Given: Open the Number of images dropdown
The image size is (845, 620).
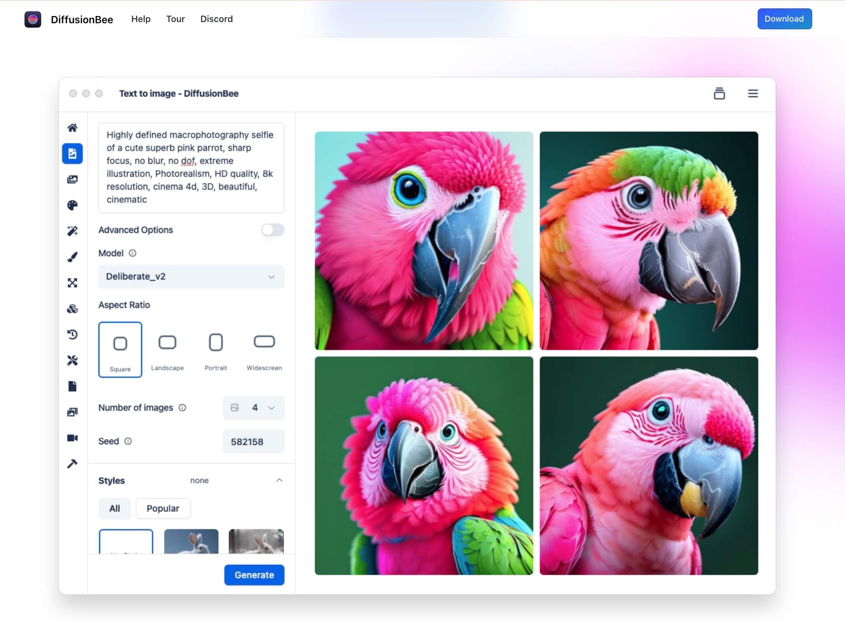Looking at the screenshot, I should click(254, 408).
